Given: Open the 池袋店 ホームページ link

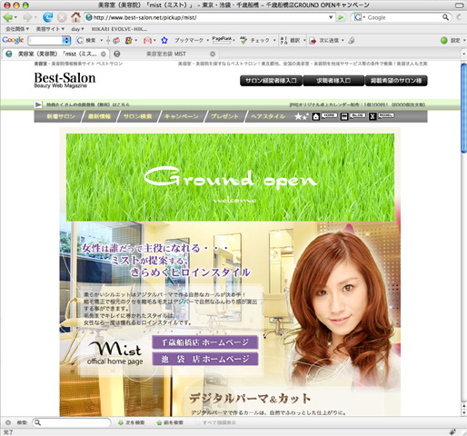Looking at the screenshot, I should (x=205, y=359).
